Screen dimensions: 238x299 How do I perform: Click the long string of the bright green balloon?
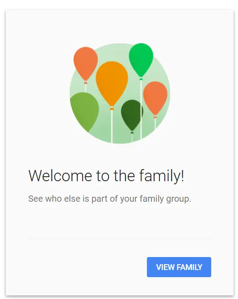click(x=141, y=109)
